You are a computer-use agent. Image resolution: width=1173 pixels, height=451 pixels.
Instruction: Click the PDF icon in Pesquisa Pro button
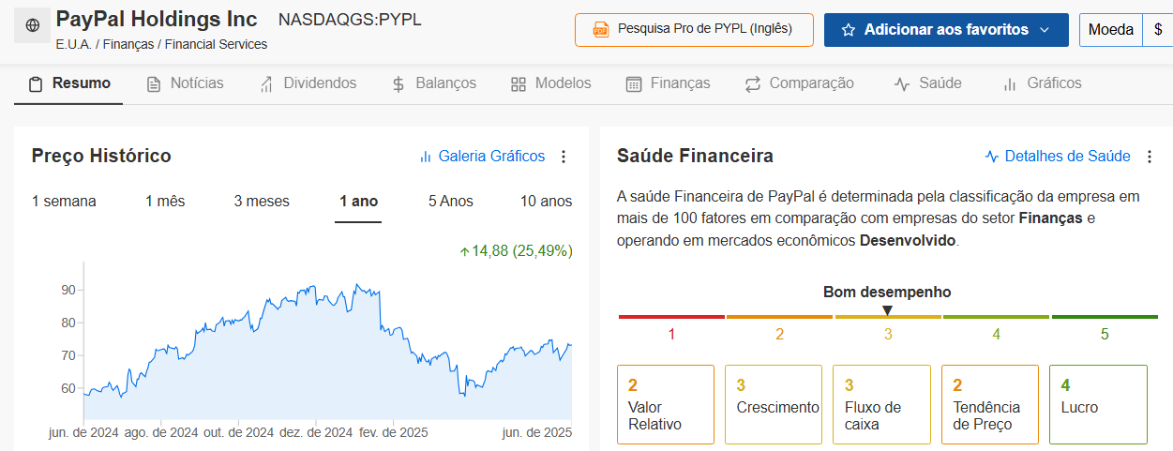(601, 30)
